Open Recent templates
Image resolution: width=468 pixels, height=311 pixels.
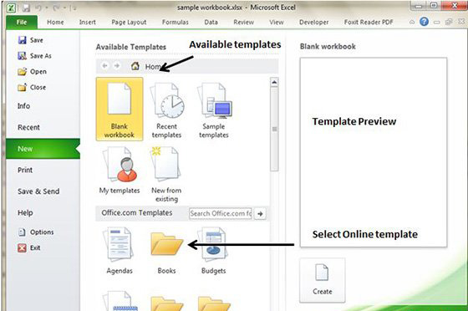(166, 110)
